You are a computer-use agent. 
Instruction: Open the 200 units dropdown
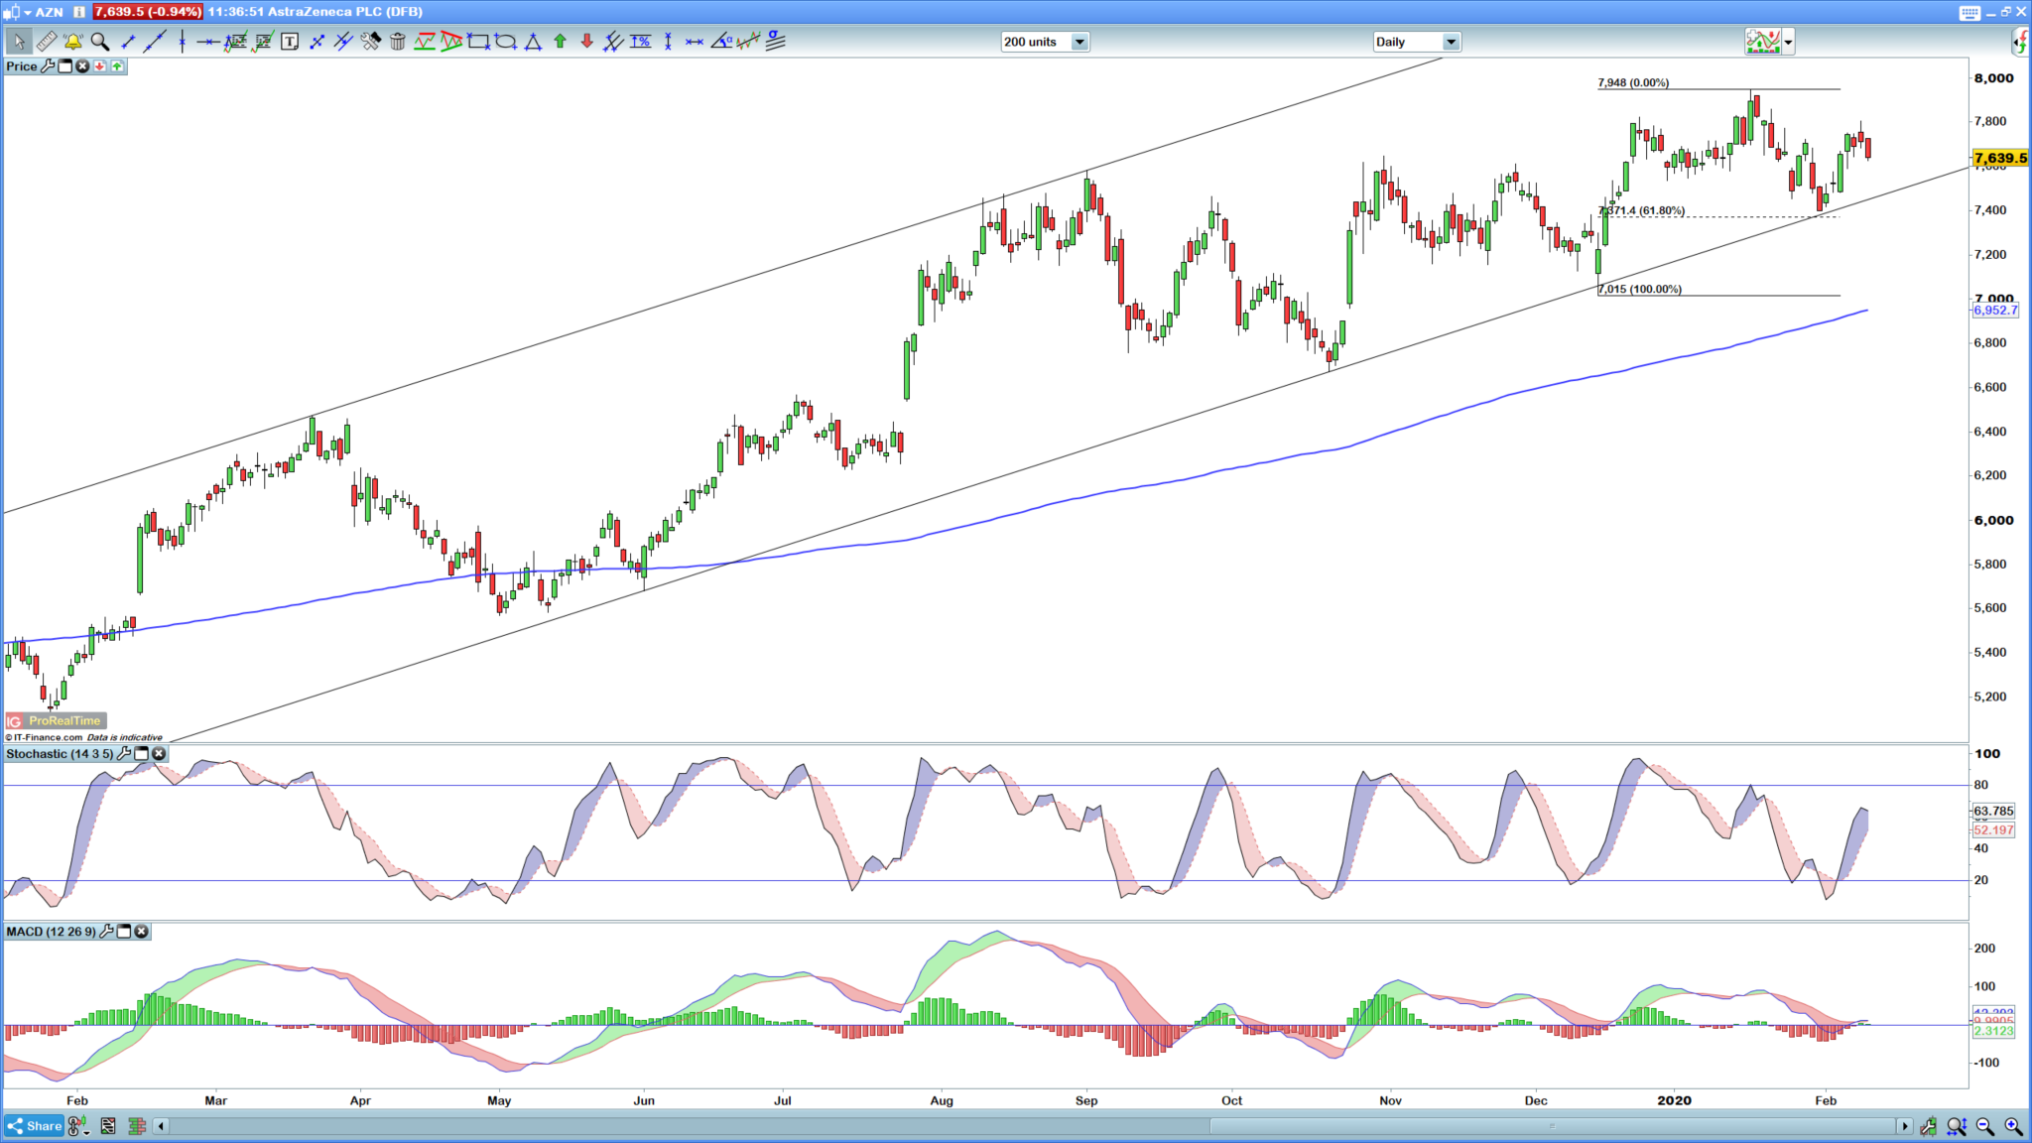1081,42
